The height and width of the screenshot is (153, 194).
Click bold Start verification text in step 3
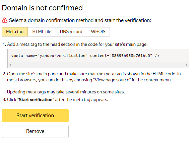36,100
